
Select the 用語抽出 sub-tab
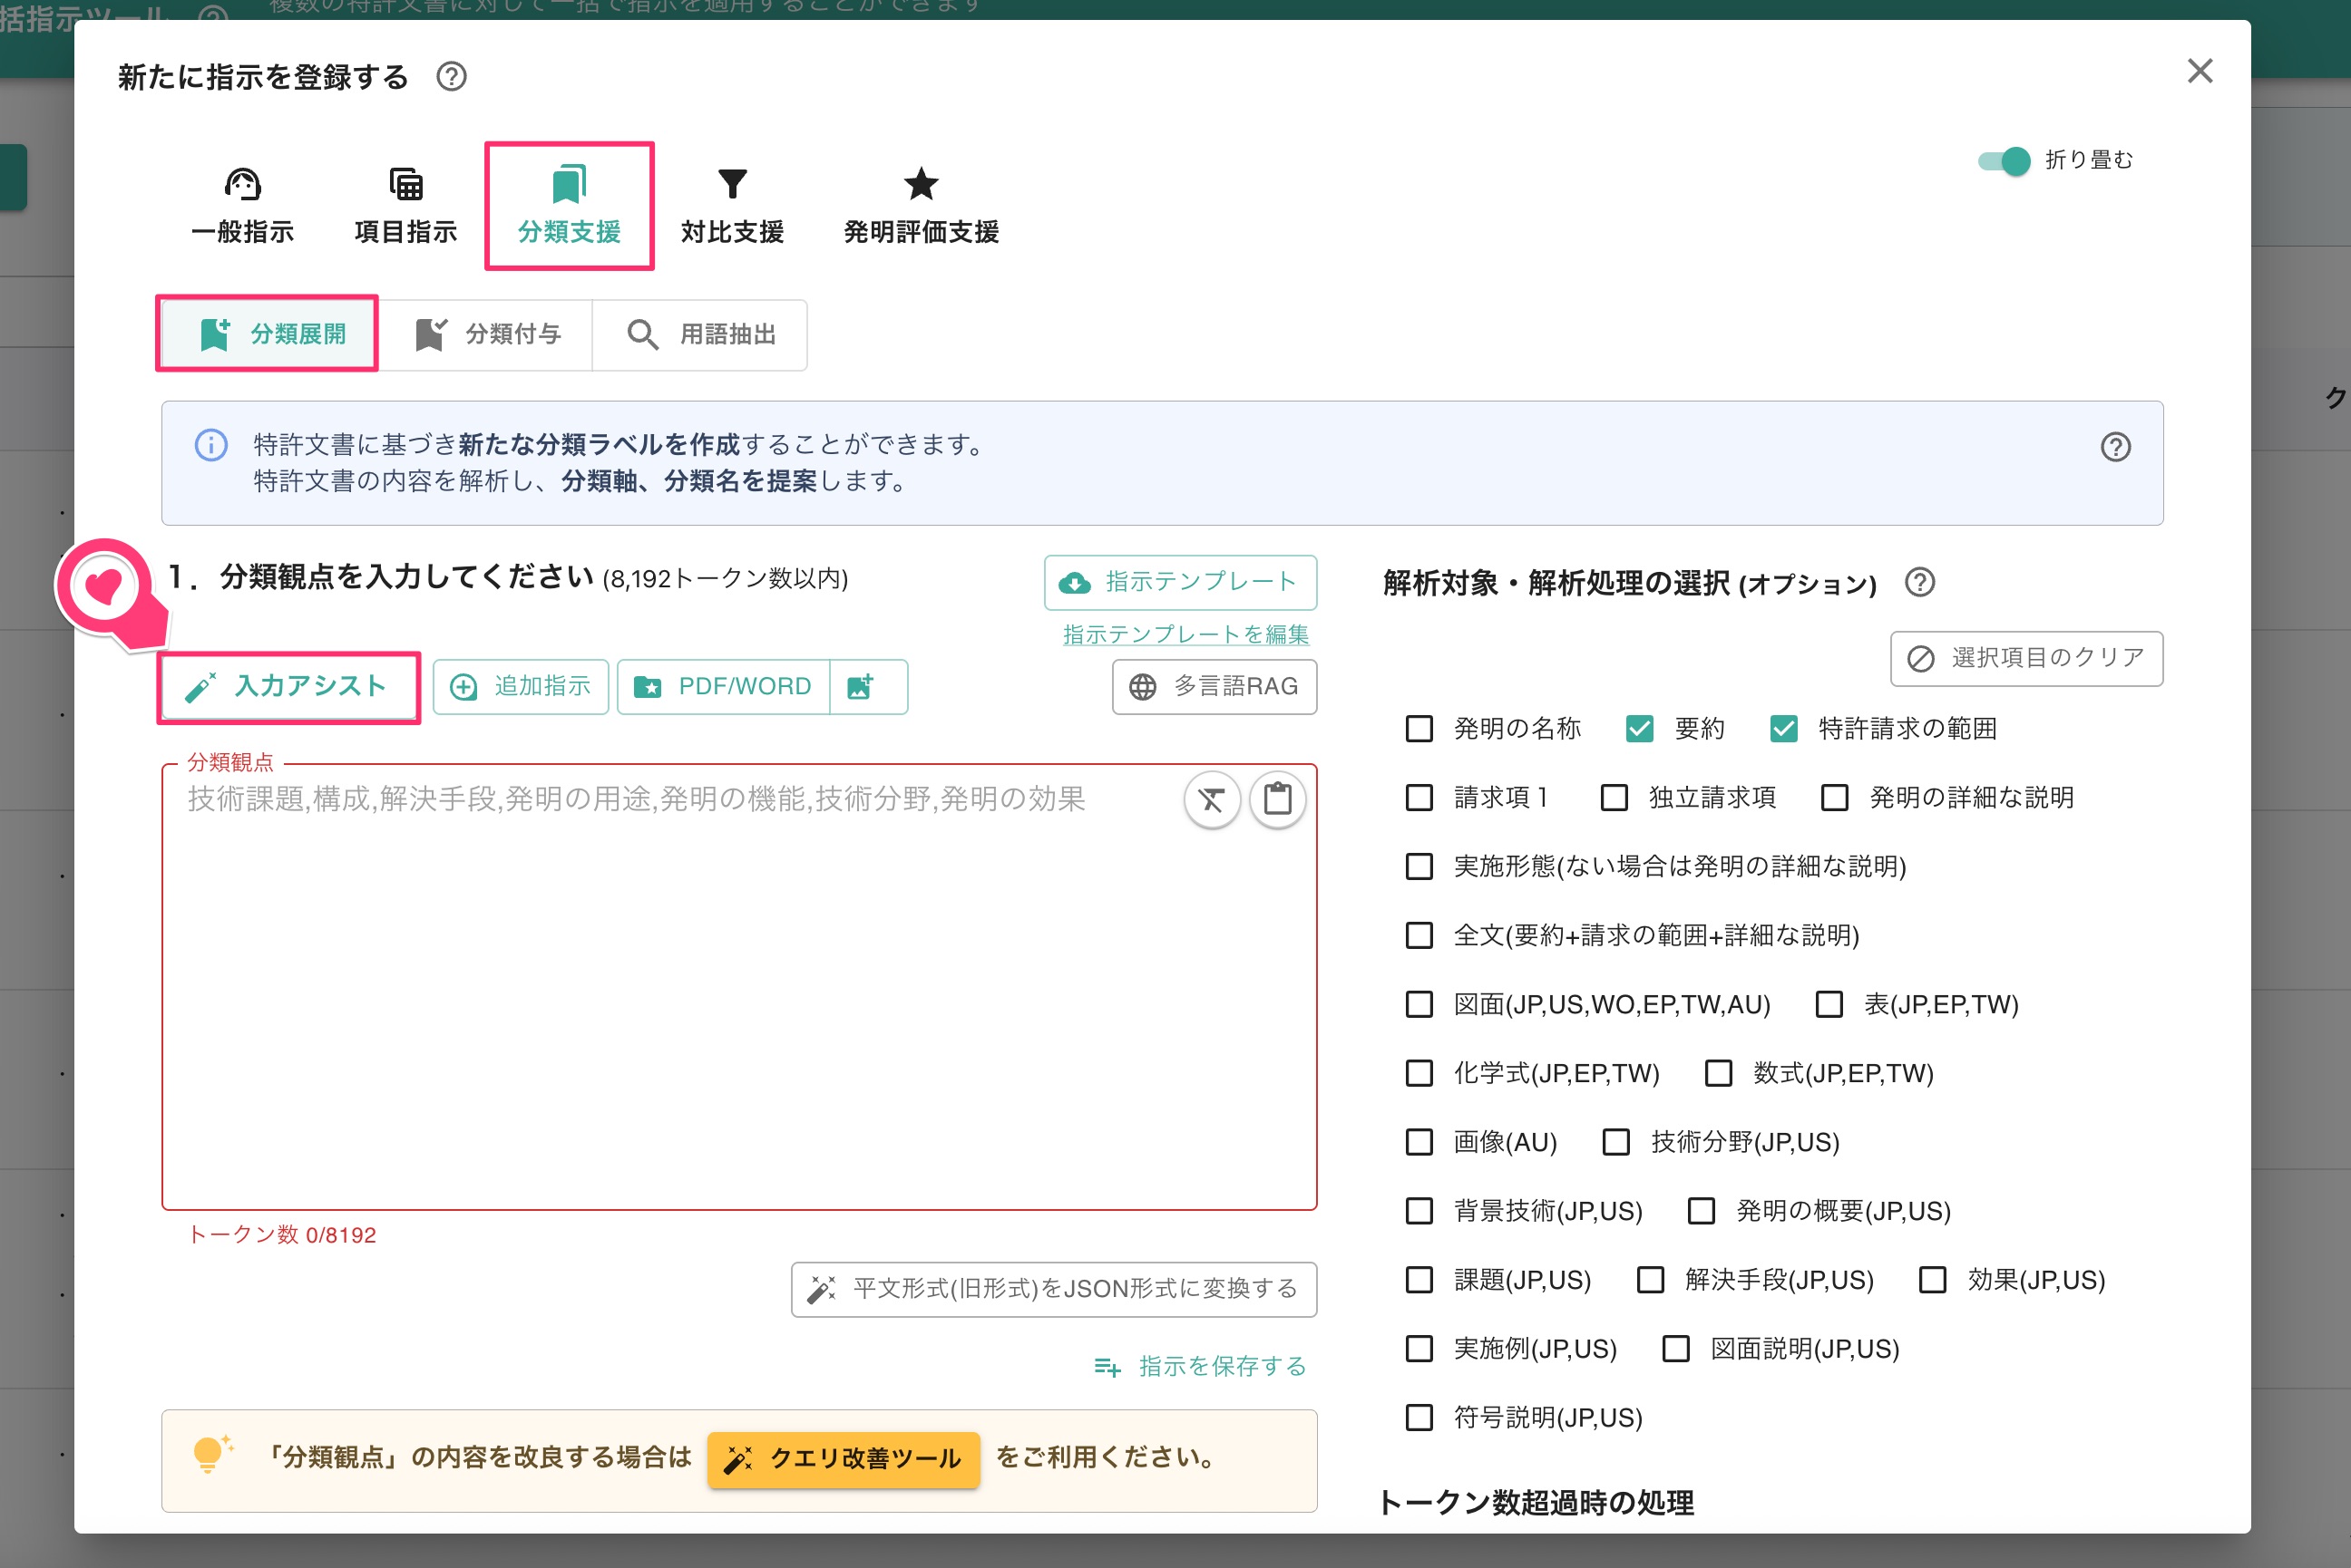click(x=700, y=334)
